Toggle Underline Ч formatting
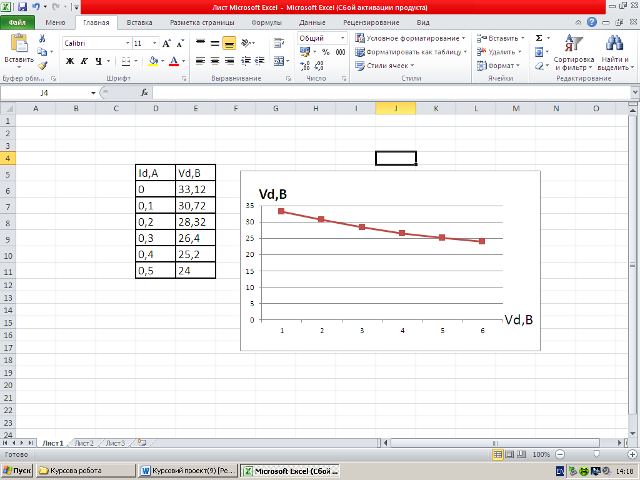 [98, 61]
